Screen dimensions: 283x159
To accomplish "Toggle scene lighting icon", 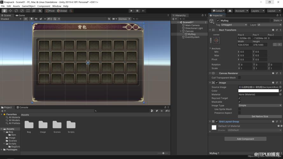I will point(31,19).
